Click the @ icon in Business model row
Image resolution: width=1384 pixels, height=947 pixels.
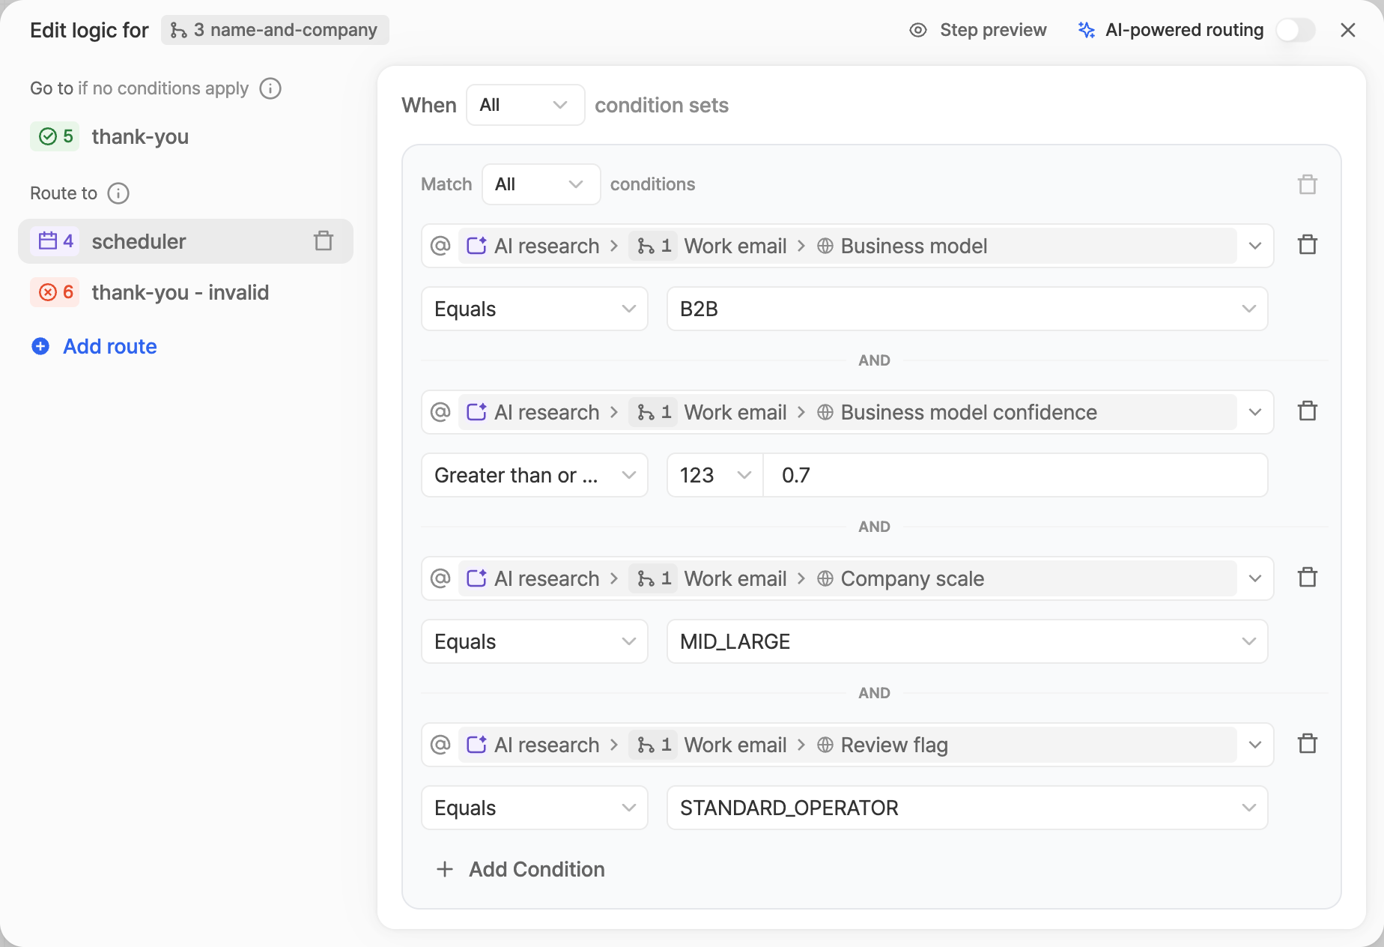(440, 246)
